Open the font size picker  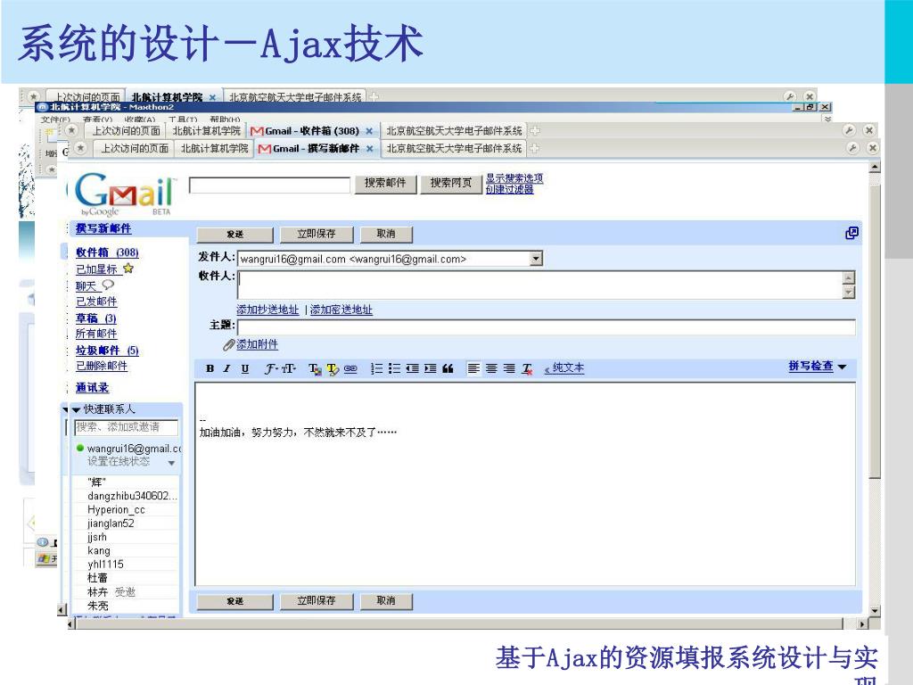(289, 368)
